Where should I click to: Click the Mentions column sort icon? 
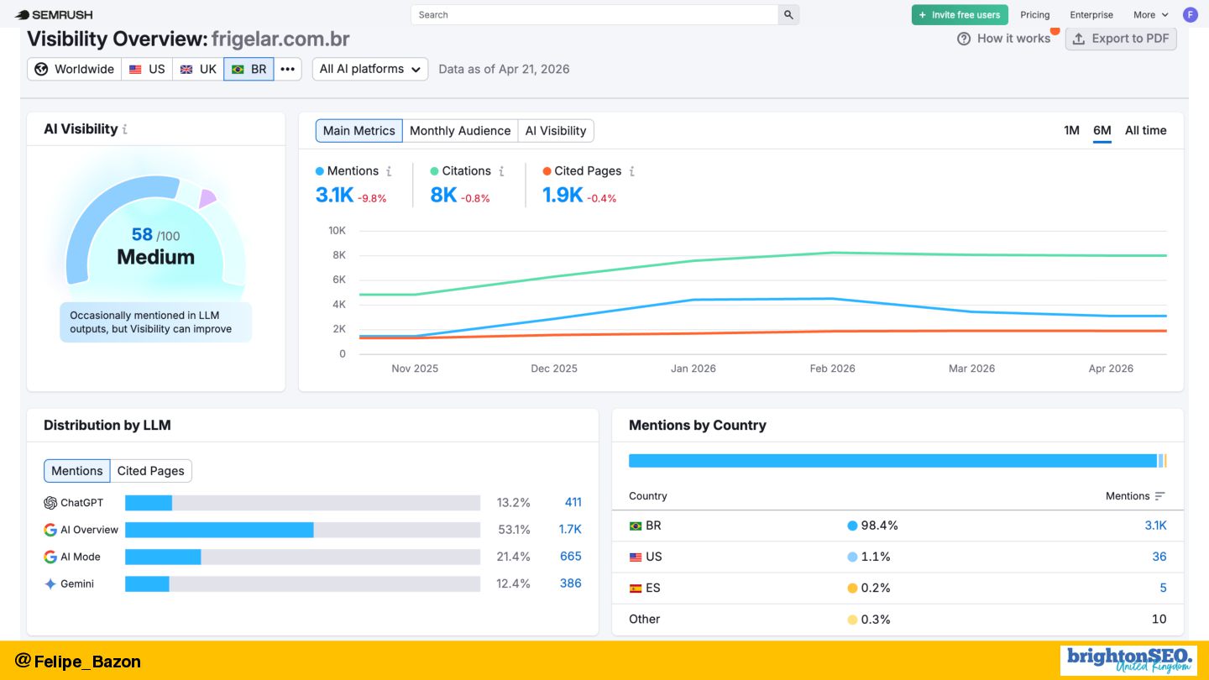pyautogui.click(x=1159, y=496)
